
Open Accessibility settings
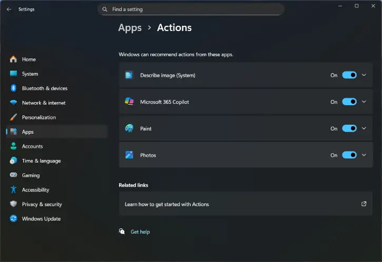coord(57,189)
